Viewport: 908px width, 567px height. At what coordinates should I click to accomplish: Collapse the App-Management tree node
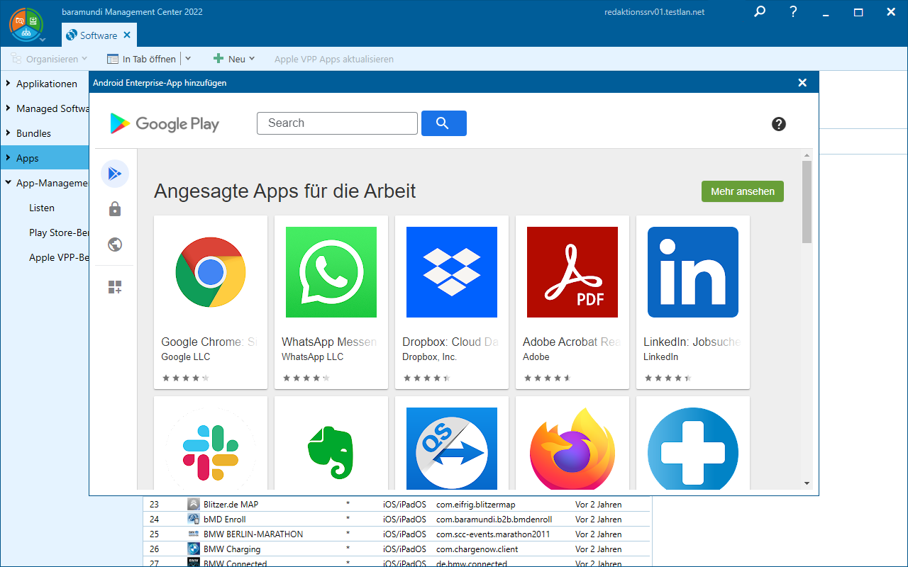[9, 183]
